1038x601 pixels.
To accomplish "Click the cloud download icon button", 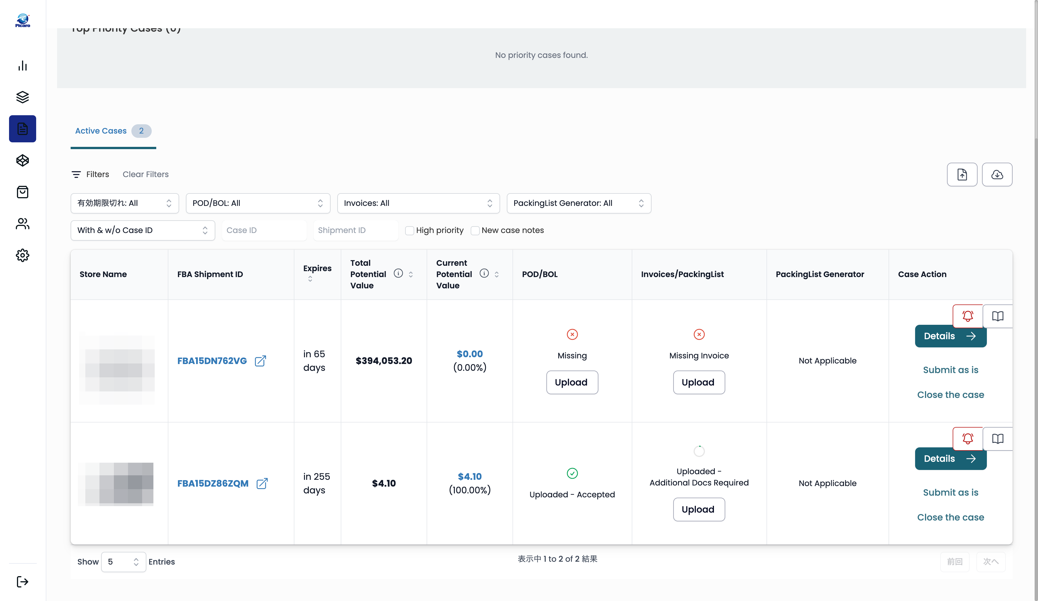I will [x=997, y=175].
